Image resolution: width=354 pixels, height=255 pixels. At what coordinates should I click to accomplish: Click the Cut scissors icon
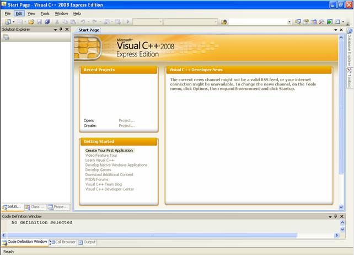(x=57, y=22)
